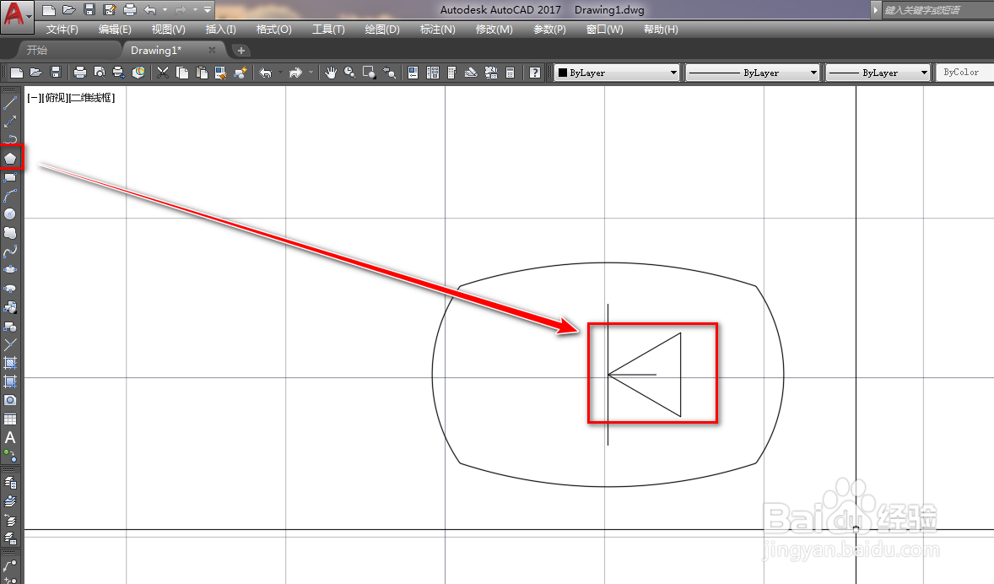Click the Zoom Previous icon
994x584 pixels.
[389, 73]
